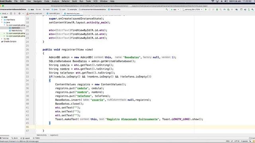This screenshot has width=255, height=143.
Task: Click the Wi-Fi icon in macOS menu bar
Action: [x=212, y=1]
